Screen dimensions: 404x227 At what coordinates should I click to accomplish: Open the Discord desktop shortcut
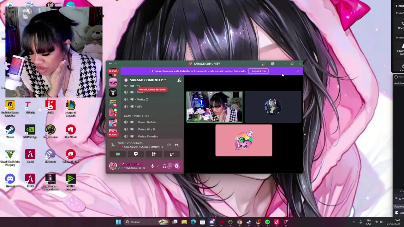10,181
